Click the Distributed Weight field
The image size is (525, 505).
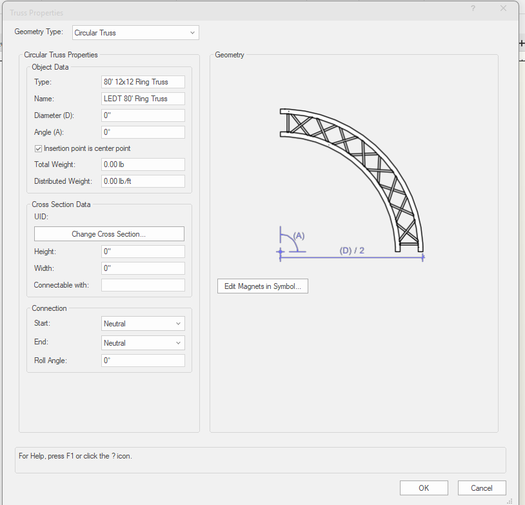click(143, 181)
